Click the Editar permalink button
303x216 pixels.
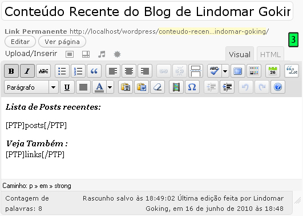click(x=21, y=42)
